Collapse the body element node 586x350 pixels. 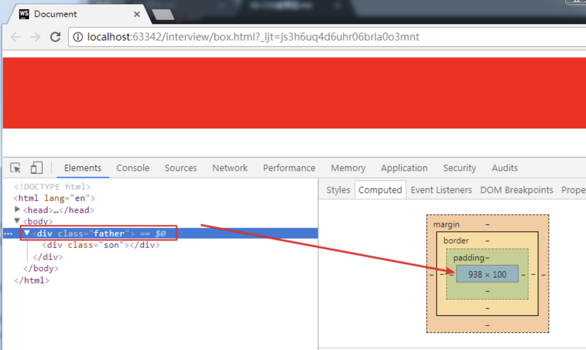coord(17,221)
